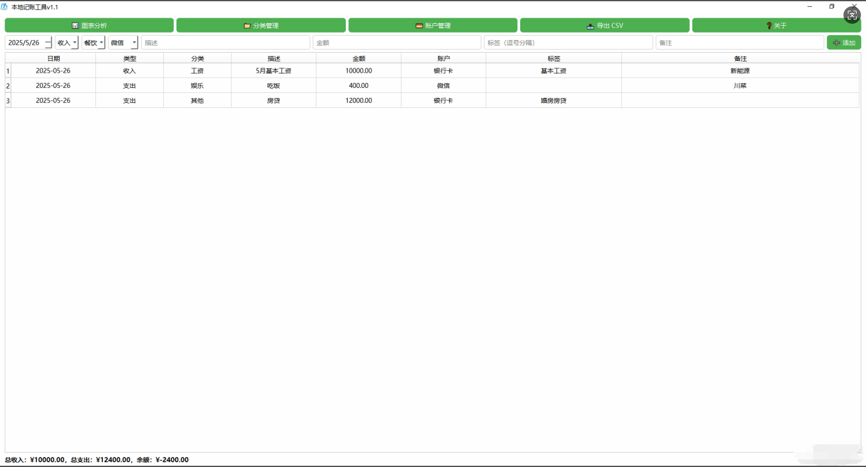Open 账户管理 account management

[433, 26]
